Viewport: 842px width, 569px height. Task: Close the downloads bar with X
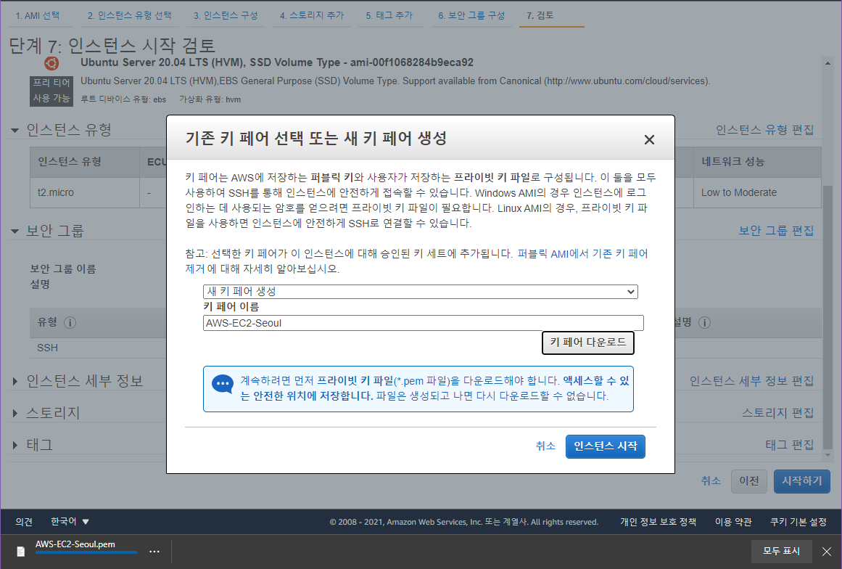[827, 552]
